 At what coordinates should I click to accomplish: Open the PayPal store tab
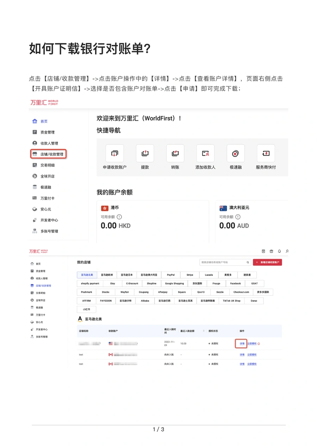click(x=171, y=275)
